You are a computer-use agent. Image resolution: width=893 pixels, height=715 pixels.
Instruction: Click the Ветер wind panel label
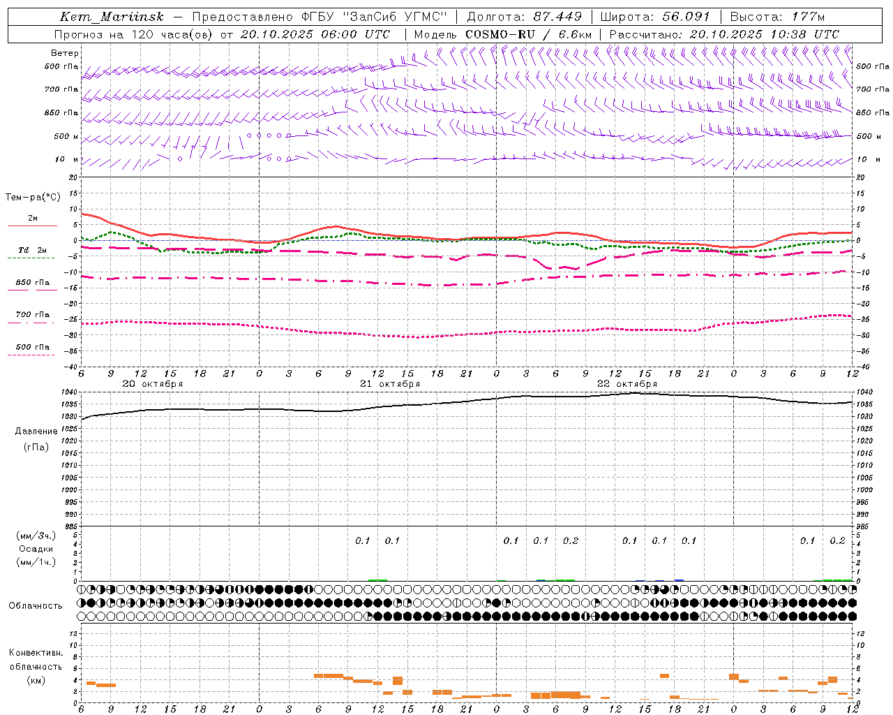click(x=65, y=53)
